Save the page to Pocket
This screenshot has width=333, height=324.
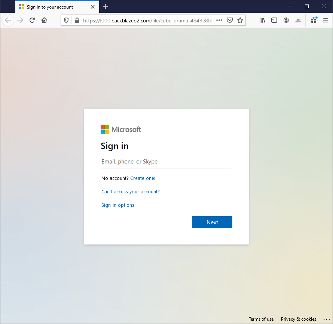coord(230,20)
